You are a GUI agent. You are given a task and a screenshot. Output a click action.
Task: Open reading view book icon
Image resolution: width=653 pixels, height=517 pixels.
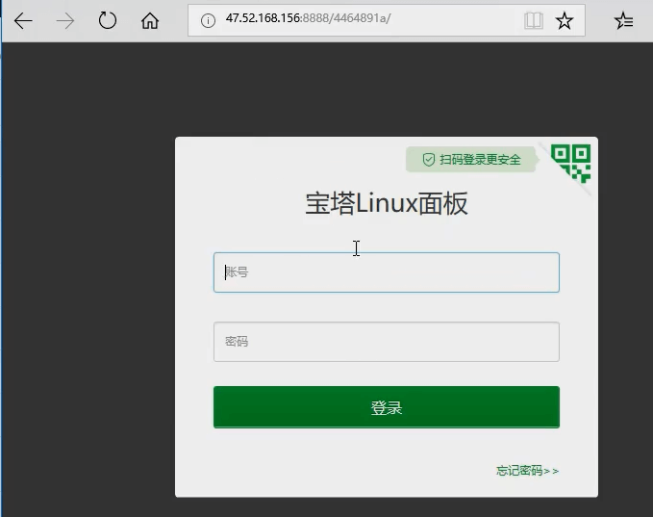533,20
